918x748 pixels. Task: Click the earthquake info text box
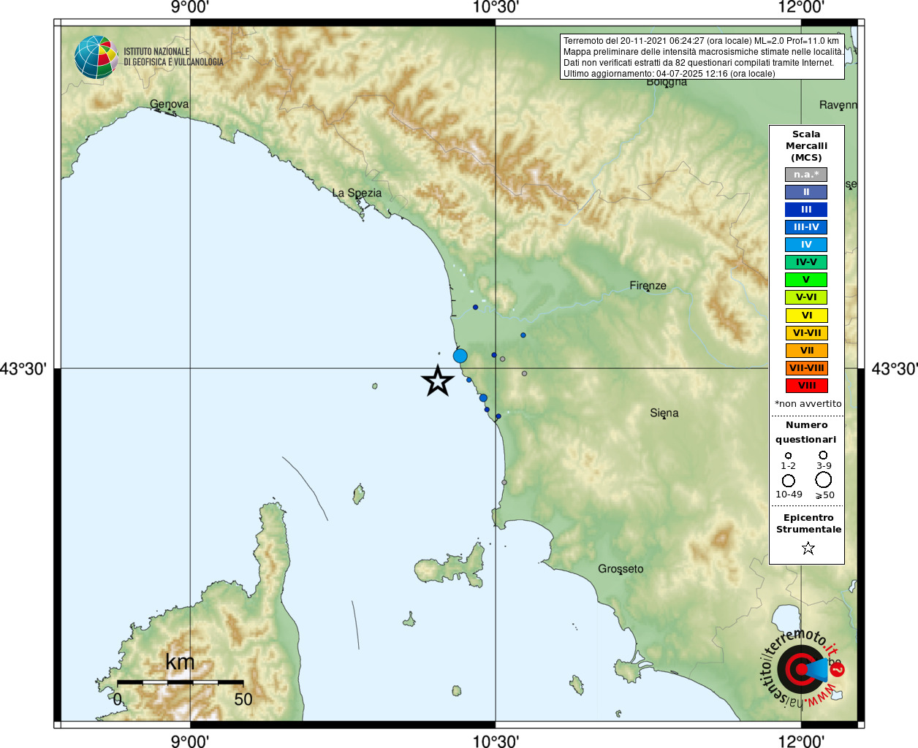[702, 57]
